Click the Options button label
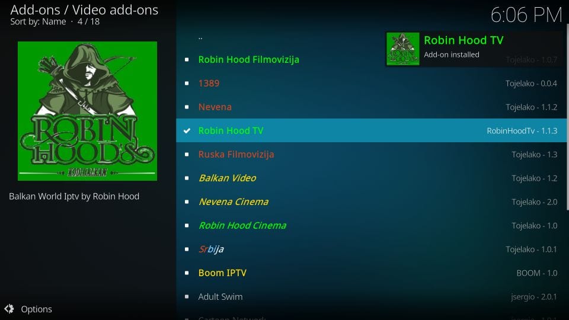This screenshot has height=320, width=569. click(x=36, y=309)
